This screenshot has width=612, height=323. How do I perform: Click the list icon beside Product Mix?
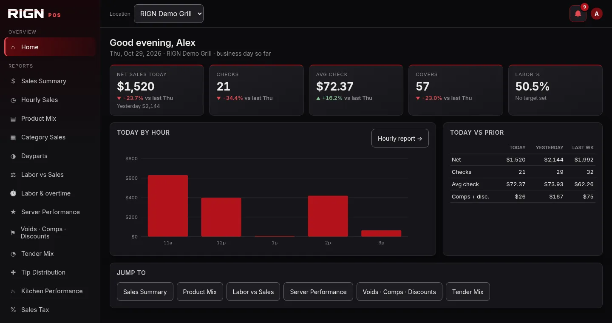tap(13, 119)
